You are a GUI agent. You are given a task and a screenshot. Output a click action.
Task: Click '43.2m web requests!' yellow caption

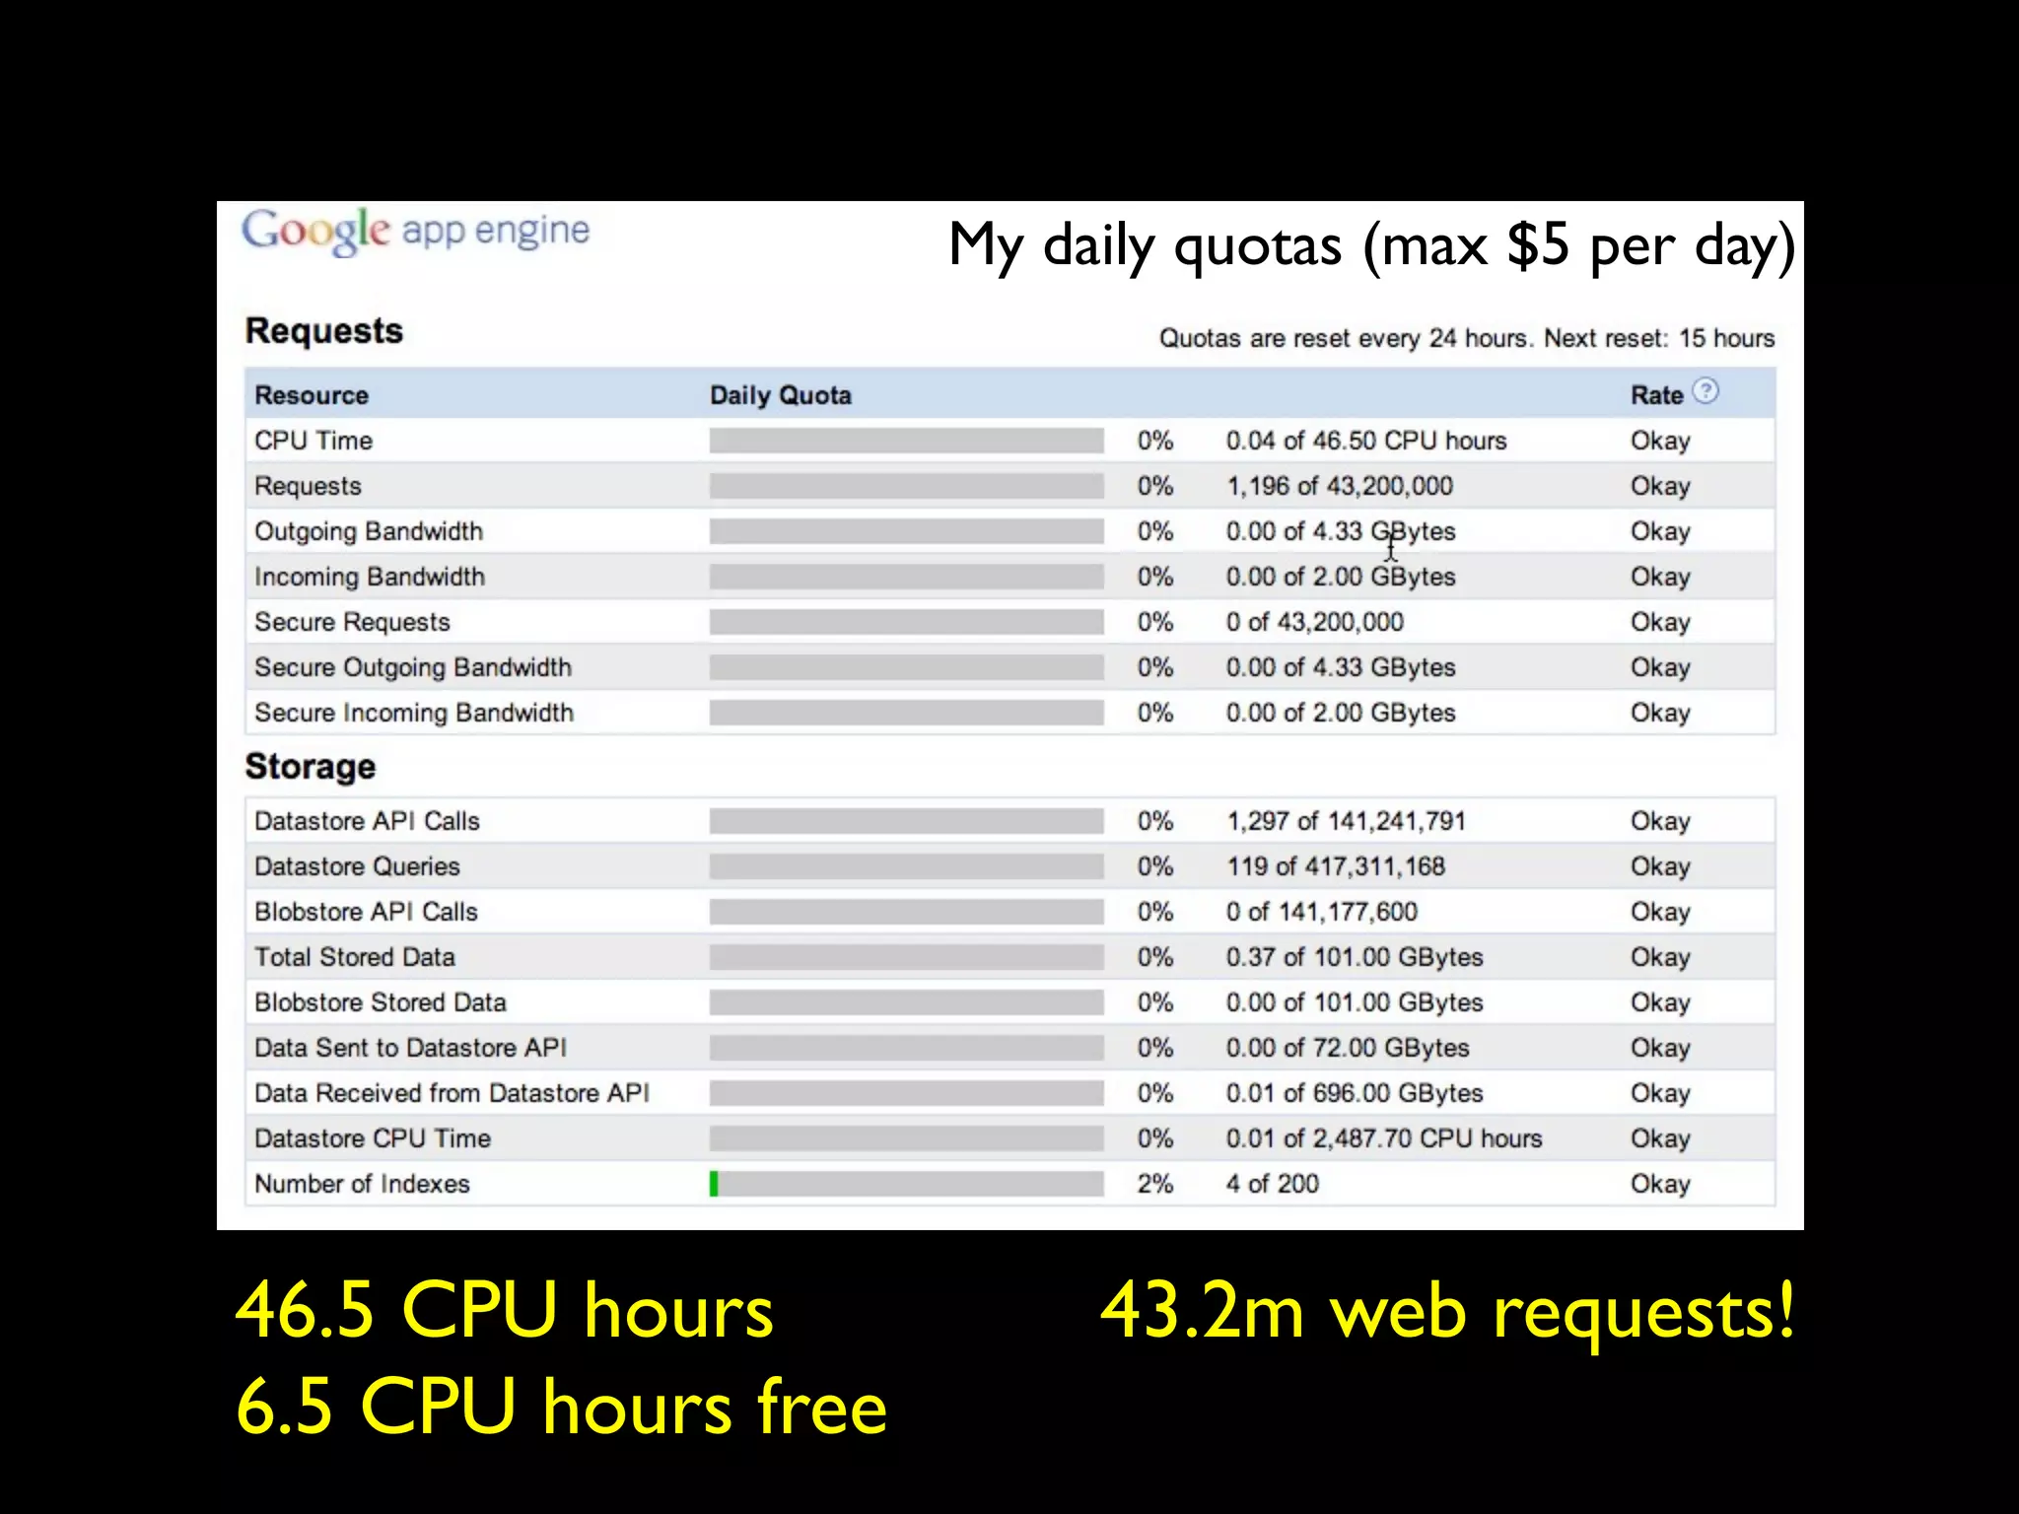(x=1448, y=1314)
